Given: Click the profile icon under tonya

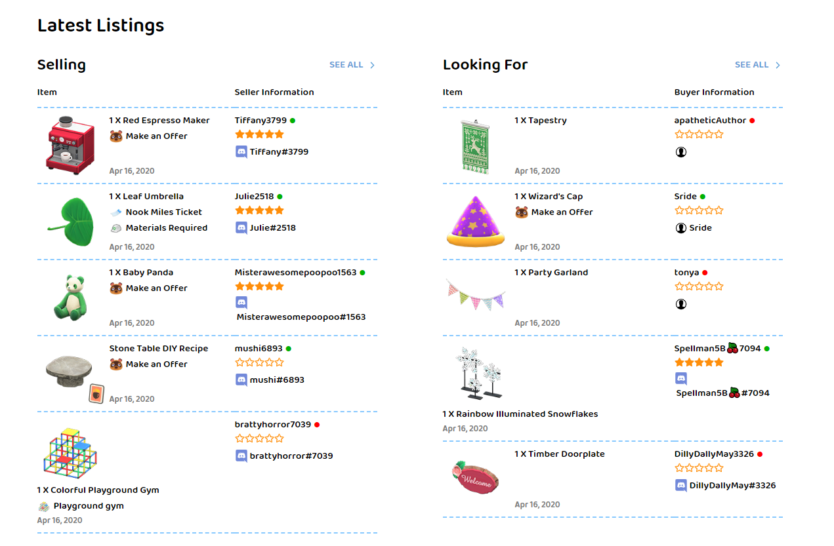Looking at the screenshot, I should [680, 304].
